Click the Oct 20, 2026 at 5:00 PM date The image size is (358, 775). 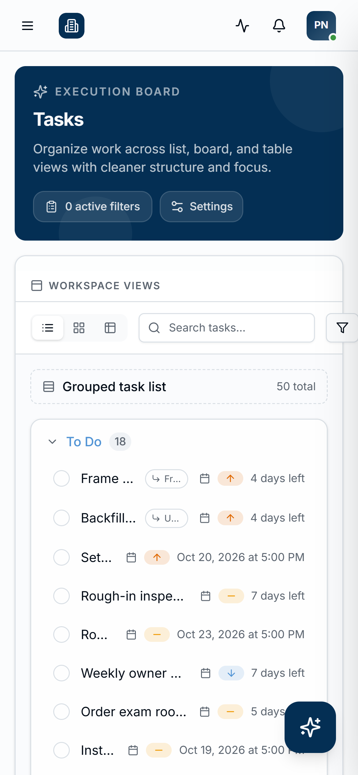point(241,557)
